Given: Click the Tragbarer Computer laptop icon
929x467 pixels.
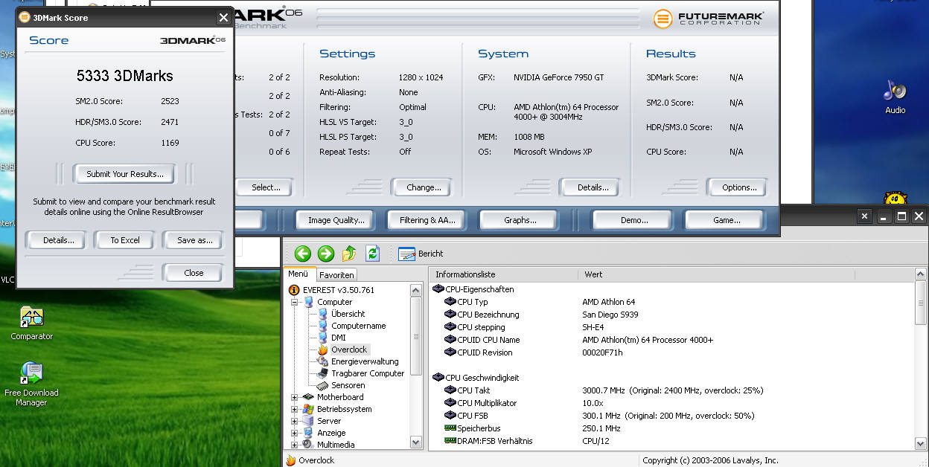Looking at the screenshot, I should [x=323, y=373].
